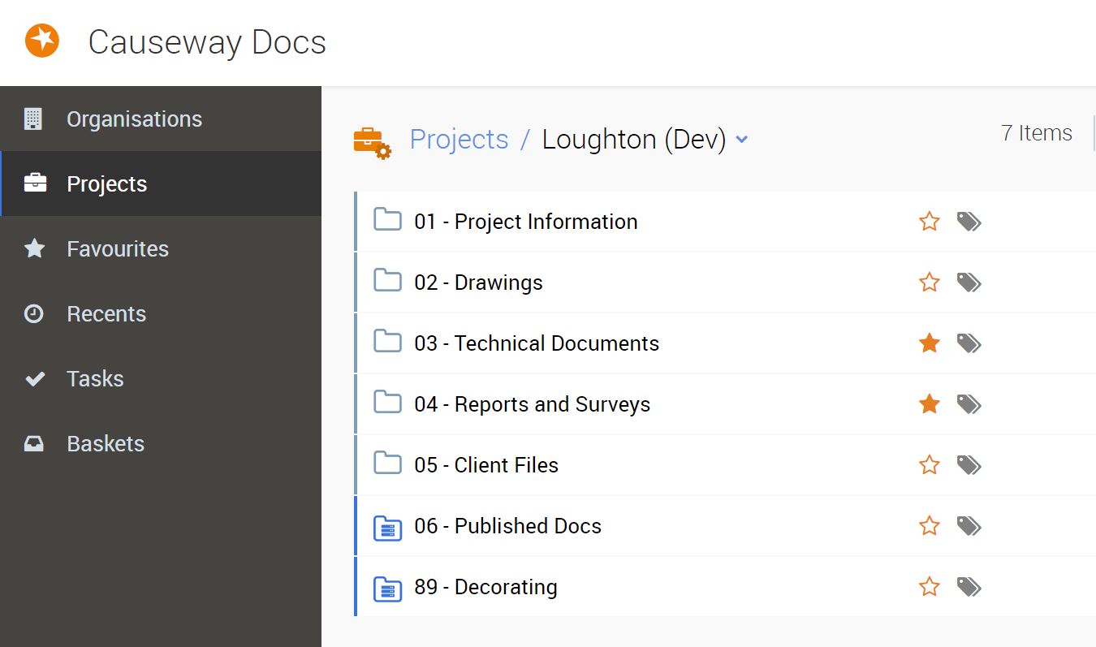
Task: Go to Favourites in the sidebar
Action: [x=117, y=249]
